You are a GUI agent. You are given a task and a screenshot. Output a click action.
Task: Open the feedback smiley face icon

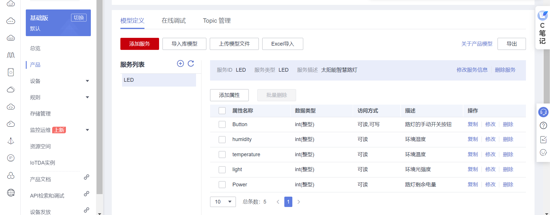tap(543, 153)
